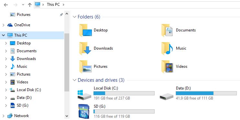Expand Downloads node in navigation pane
The height and width of the screenshot is (120, 240).
click(x=6, y=59)
